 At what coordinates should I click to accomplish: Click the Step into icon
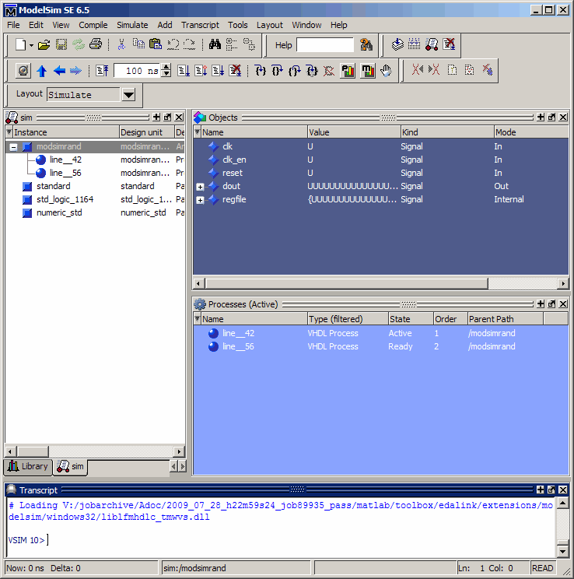(261, 71)
